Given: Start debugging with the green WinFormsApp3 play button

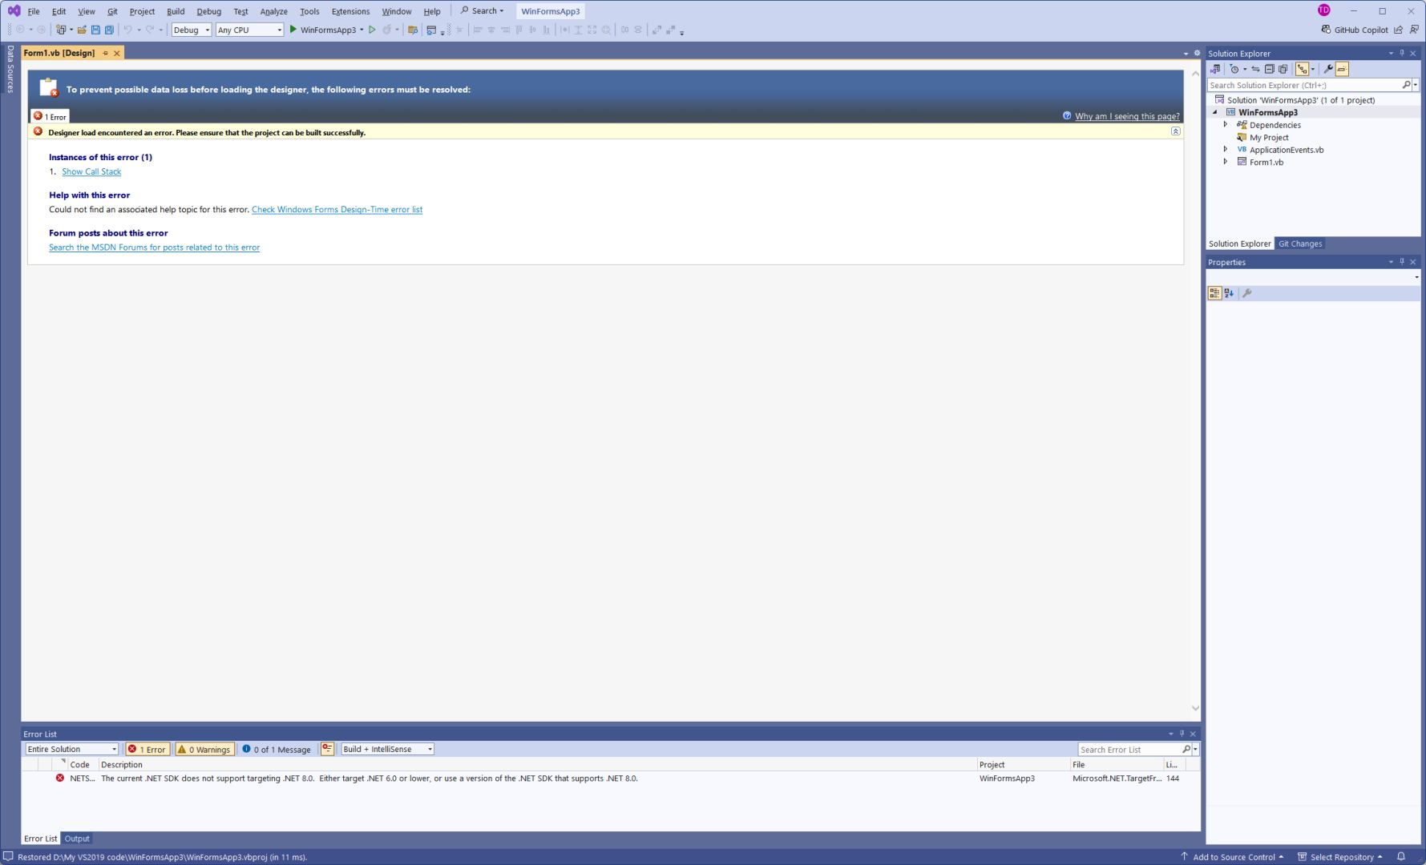Looking at the screenshot, I should (x=322, y=30).
